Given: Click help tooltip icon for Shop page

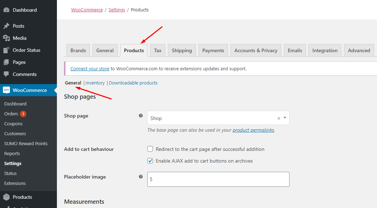Looking at the screenshot, I should [140, 116].
